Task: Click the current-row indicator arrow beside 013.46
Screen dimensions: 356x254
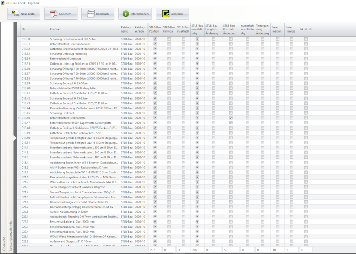Action: (x=19, y=118)
